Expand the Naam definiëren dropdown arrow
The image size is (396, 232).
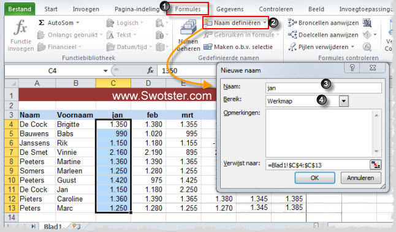coord(264,23)
